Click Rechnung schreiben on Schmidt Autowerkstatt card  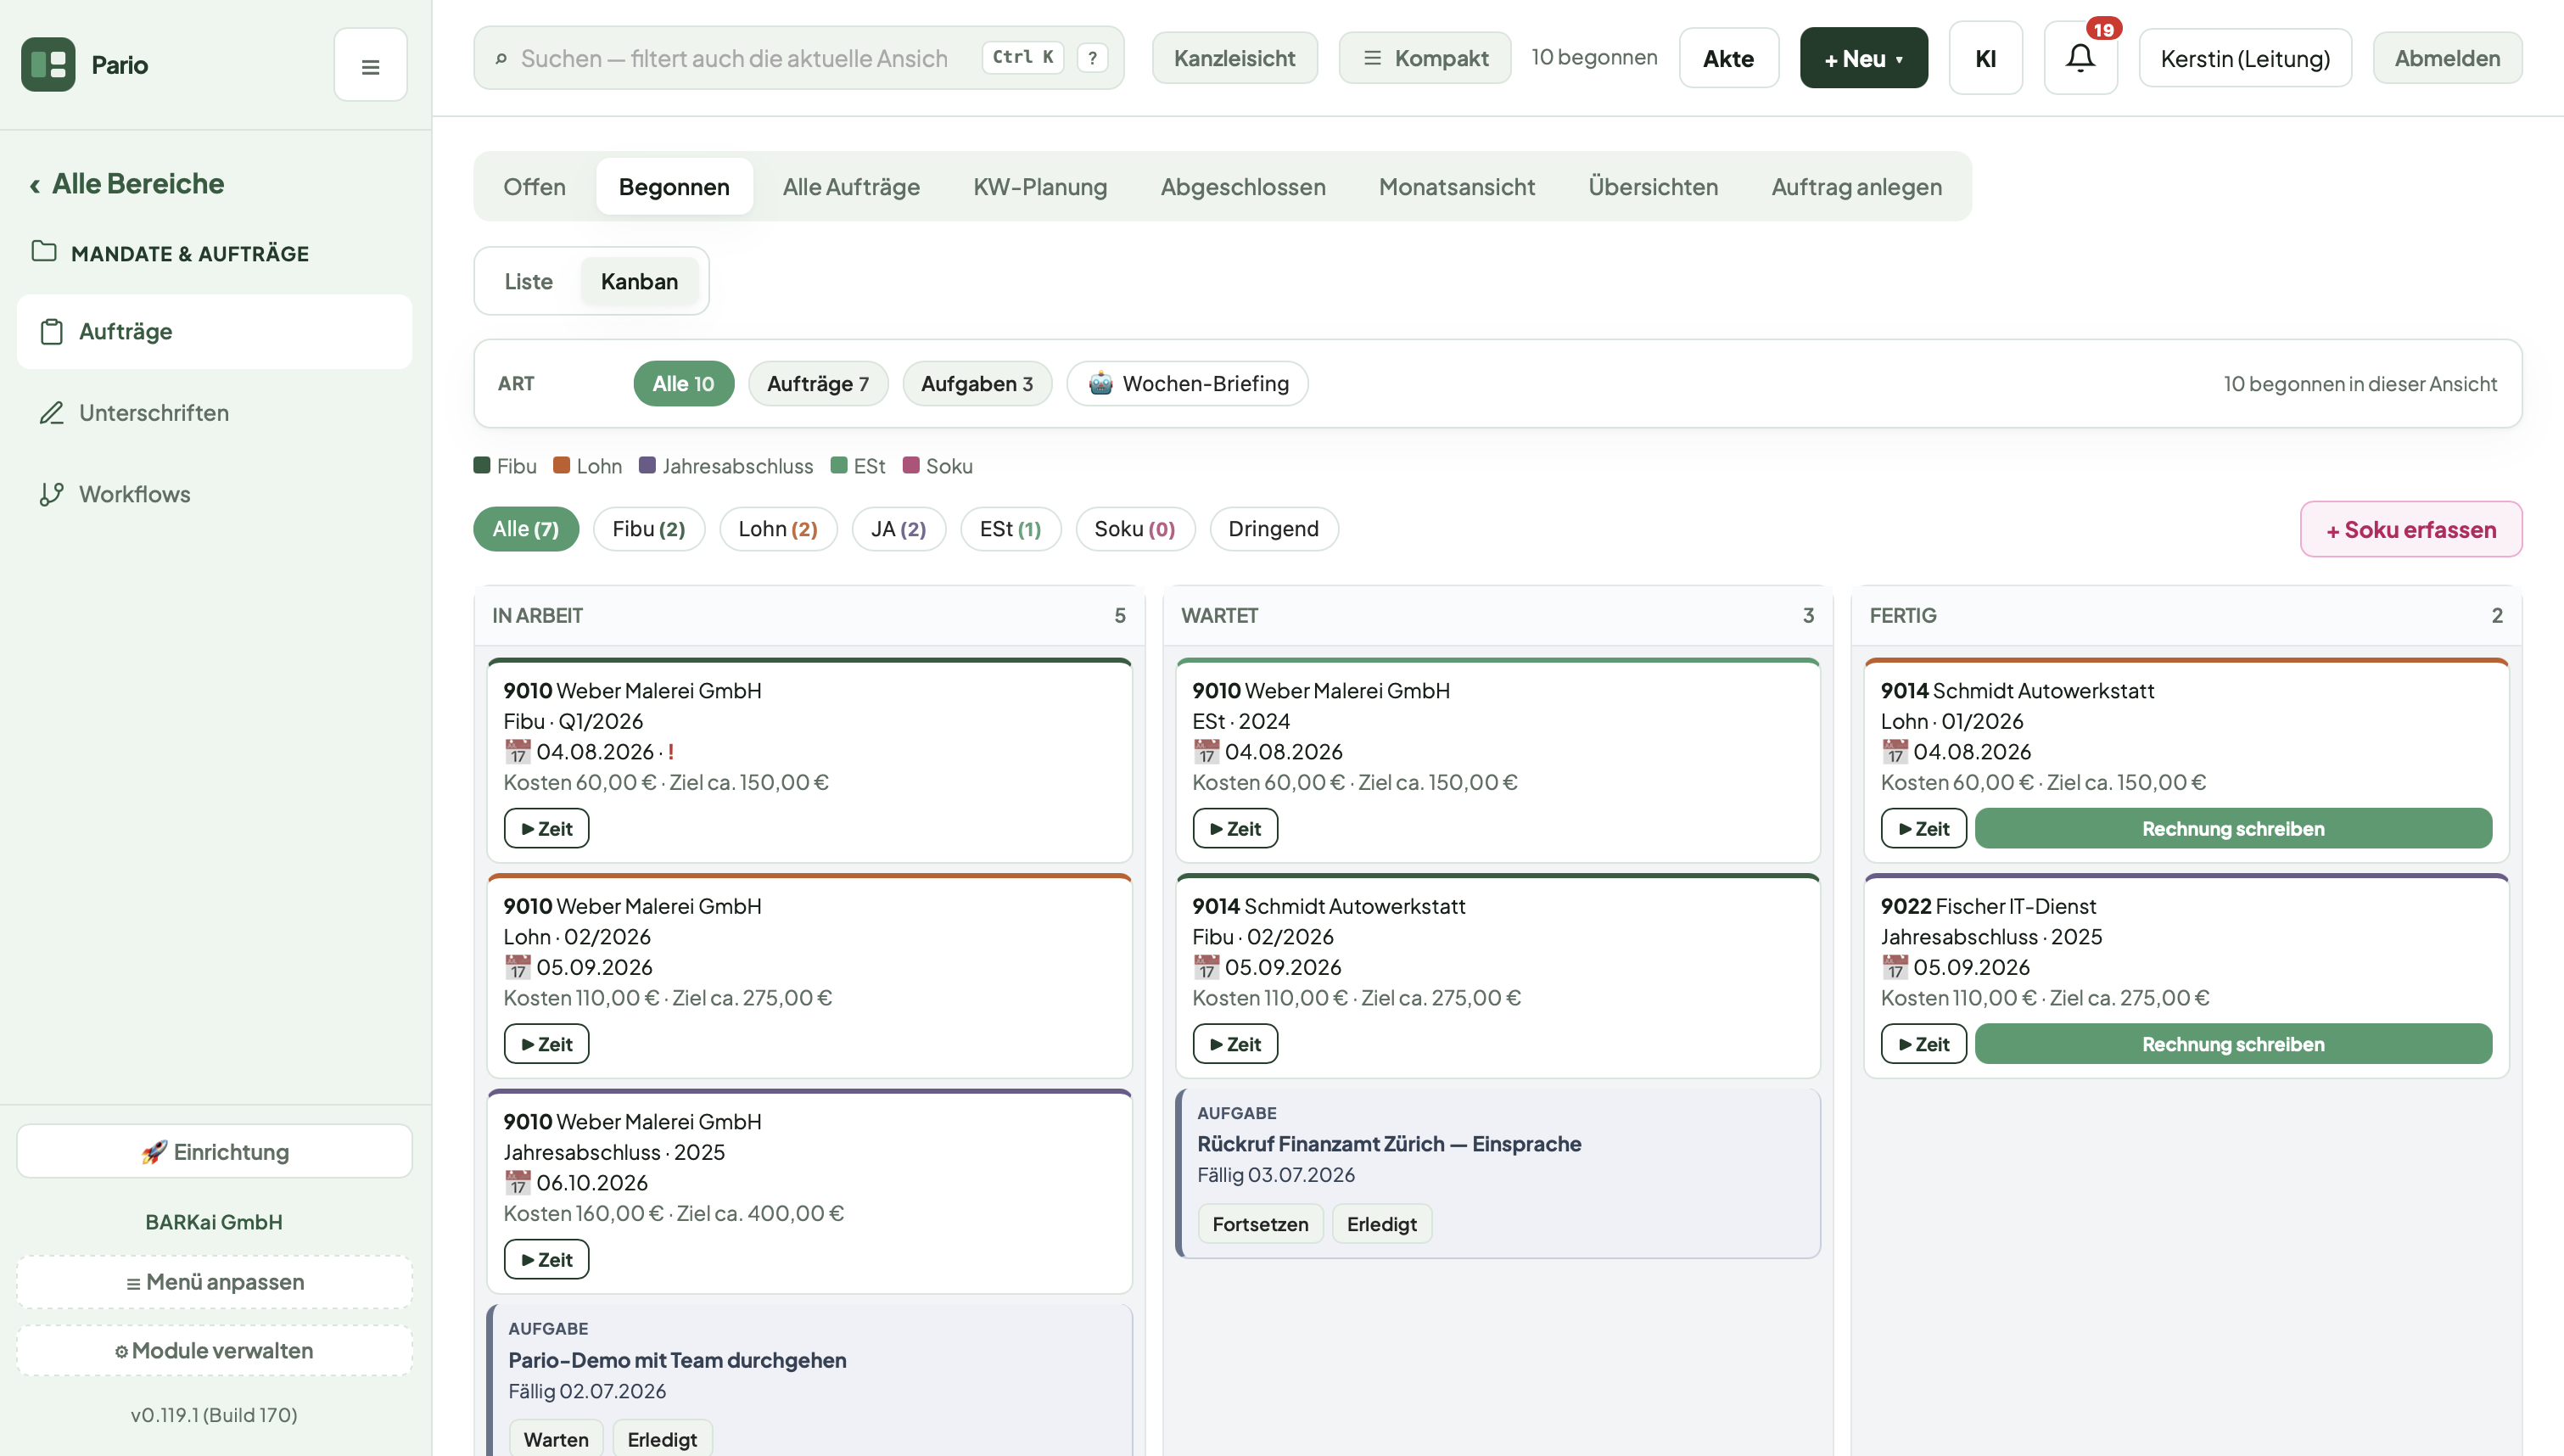(2233, 828)
